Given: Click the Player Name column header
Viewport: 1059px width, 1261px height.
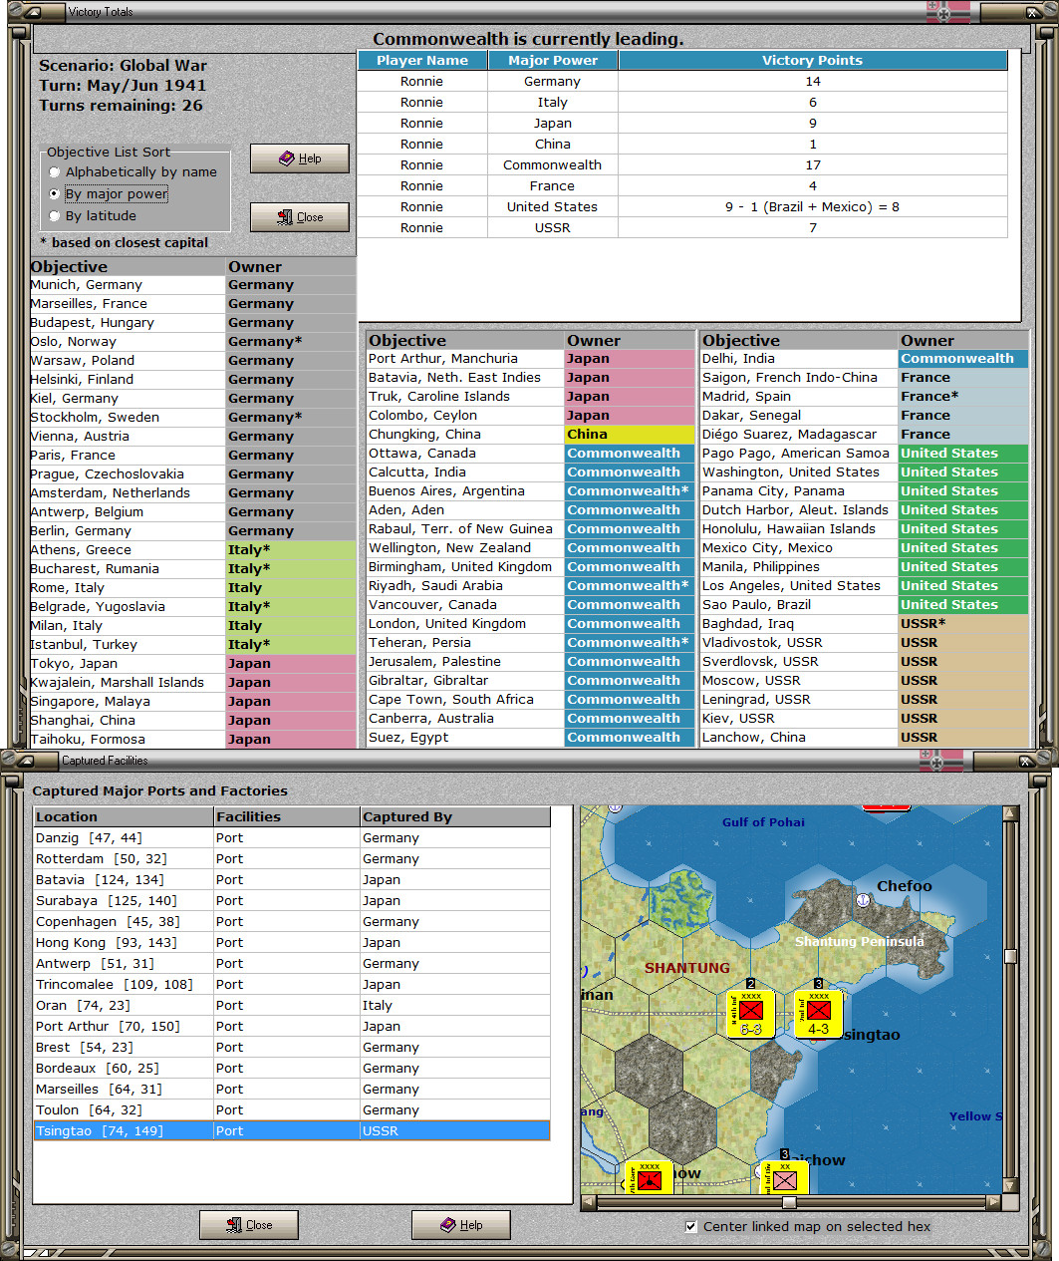Looking at the screenshot, I should 422,61.
